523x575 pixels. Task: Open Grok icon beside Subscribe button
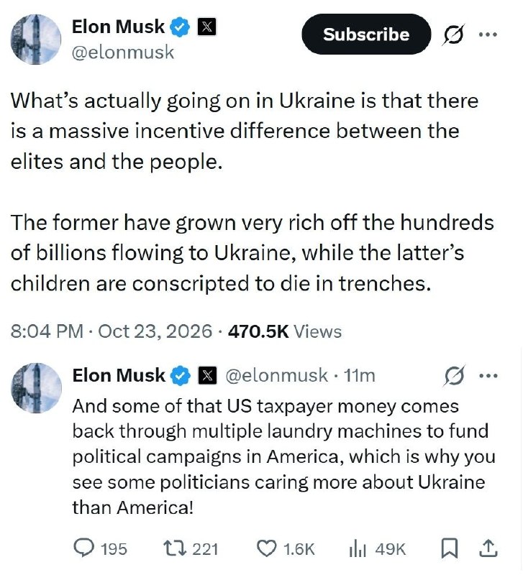pos(454,34)
